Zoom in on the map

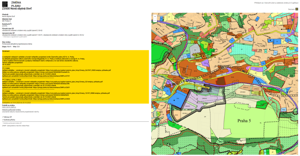(155, 17)
